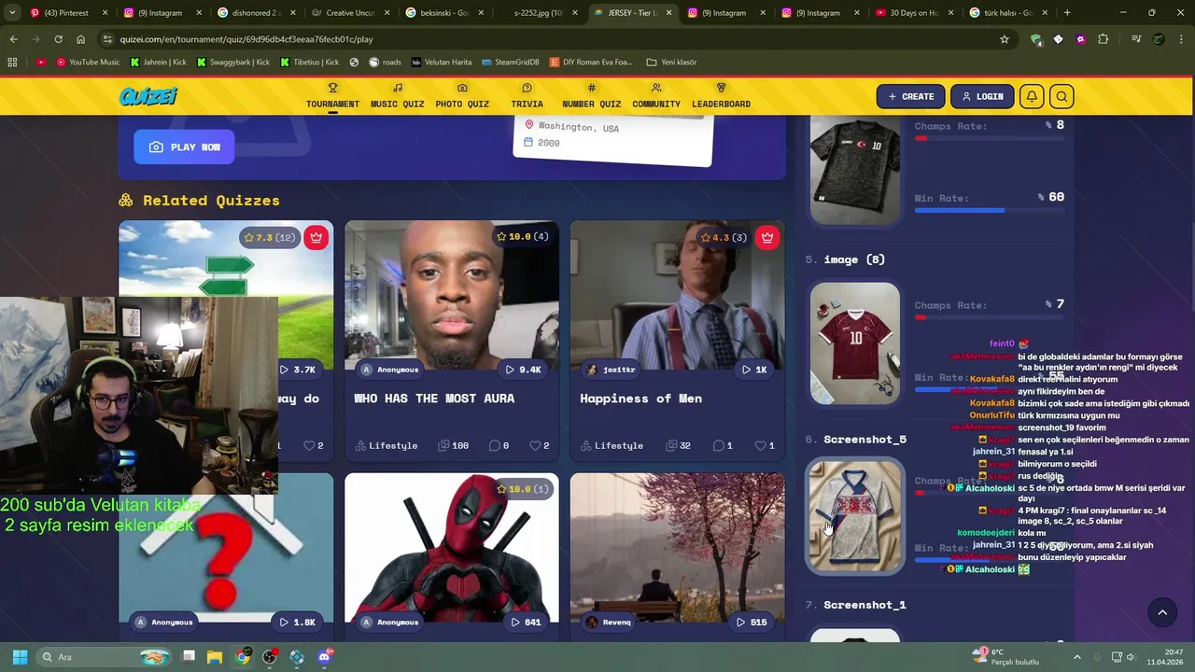This screenshot has height=672, width=1195.
Task: Click the jozitkr author avatar
Action: tap(592, 370)
